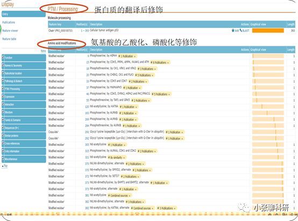
Task: Toggle the Function section checkbox
Action: click(x=3, y=57)
